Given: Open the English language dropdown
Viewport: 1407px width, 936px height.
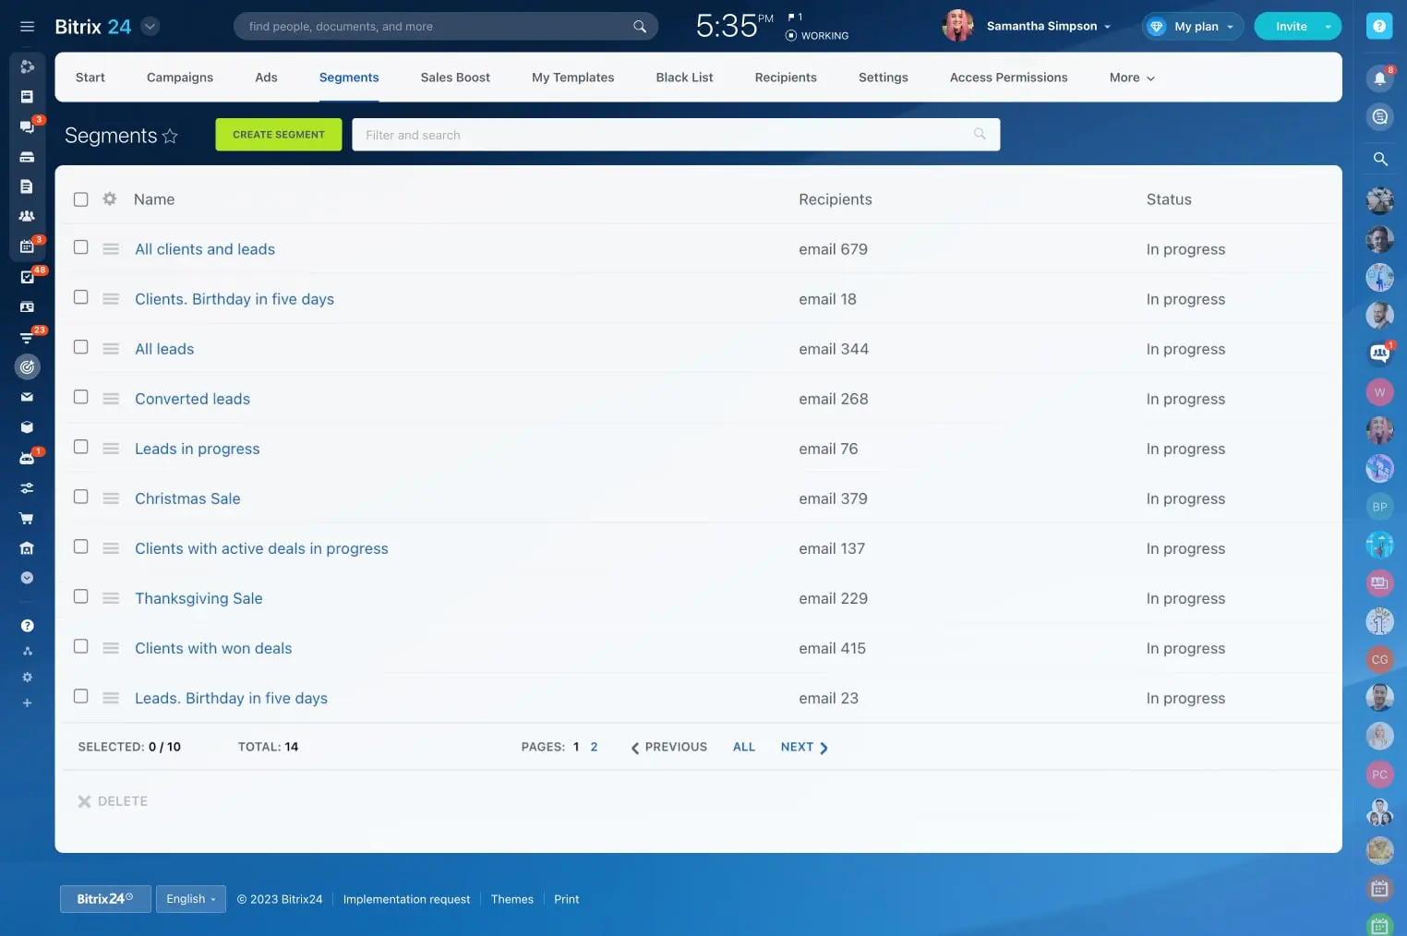Looking at the screenshot, I should tap(190, 899).
